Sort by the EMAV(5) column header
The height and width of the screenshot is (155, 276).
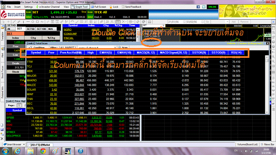tap(106, 53)
